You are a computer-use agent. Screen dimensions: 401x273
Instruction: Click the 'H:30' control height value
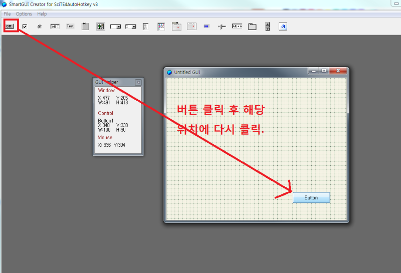(121, 130)
